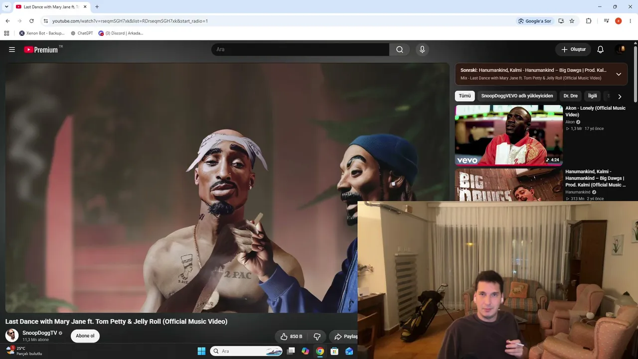Open the ChatGPT bookmark
This screenshot has width=638, height=359.
tap(82, 33)
